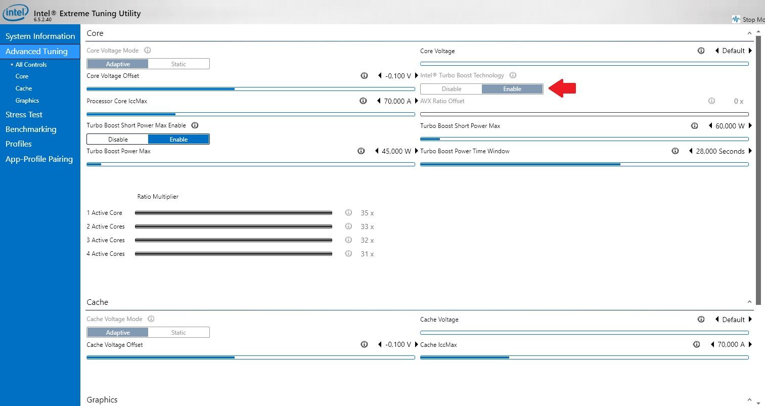The image size is (765, 406).
Task: Open info icon for Core Voltage
Action: click(701, 51)
